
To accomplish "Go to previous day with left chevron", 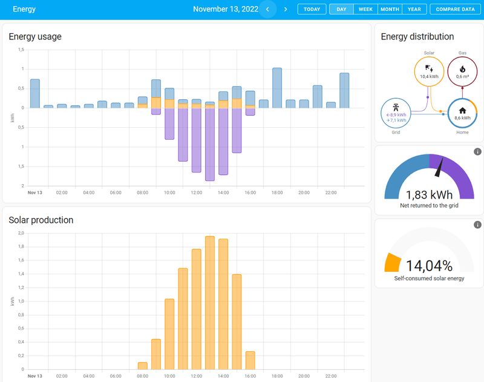I will [x=267, y=9].
